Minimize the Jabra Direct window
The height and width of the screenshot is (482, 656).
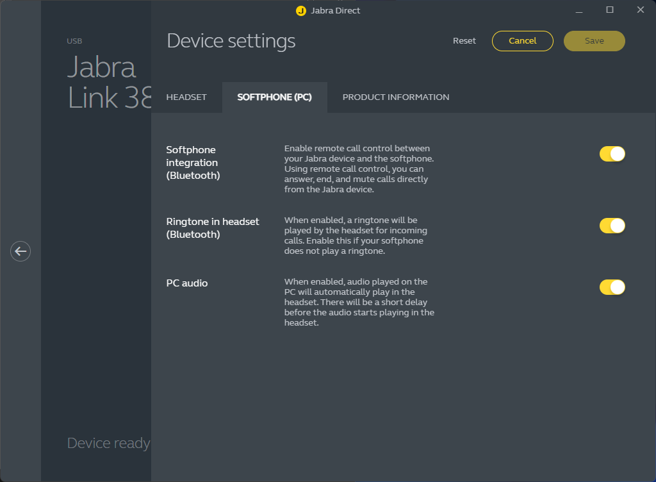[x=579, y=10]
